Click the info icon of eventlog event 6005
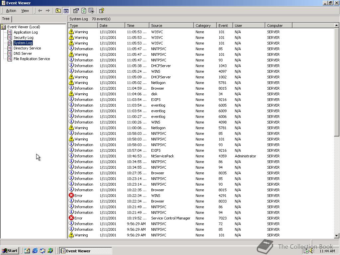 (71, 105)
